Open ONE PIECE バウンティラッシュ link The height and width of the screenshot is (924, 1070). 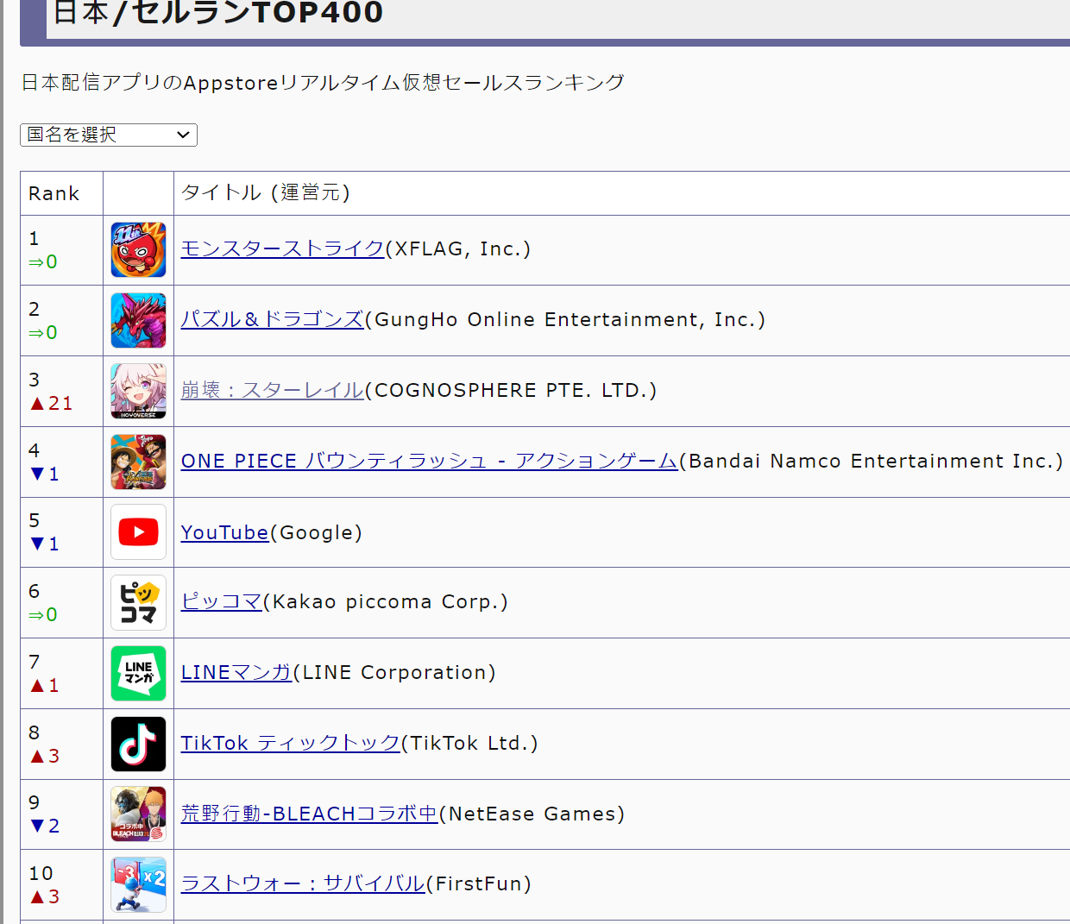coord(429,461)
